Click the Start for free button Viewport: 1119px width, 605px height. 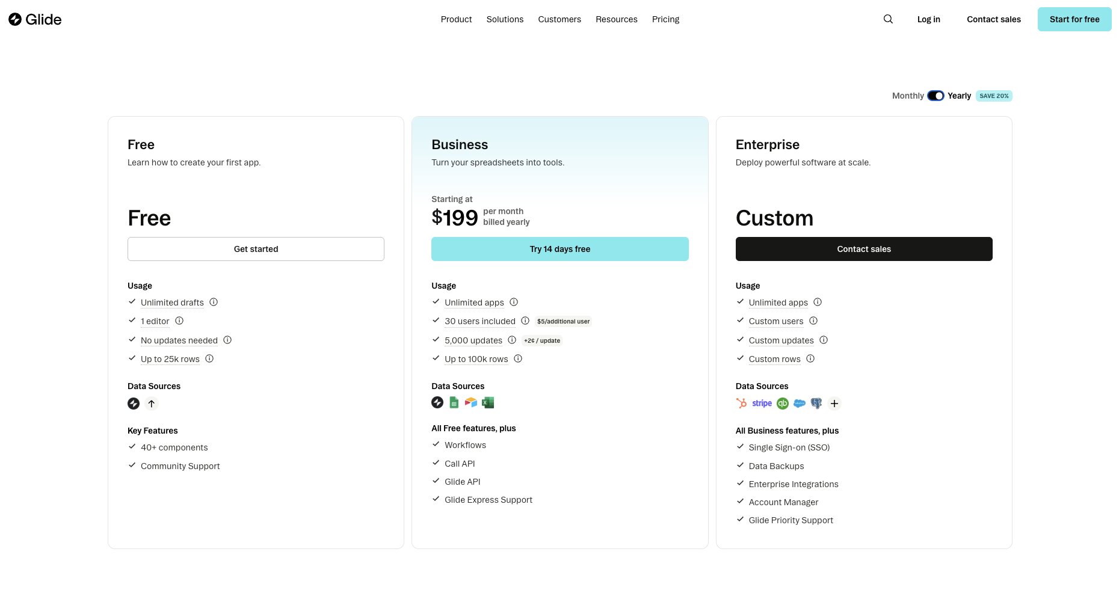point(1074,19)
